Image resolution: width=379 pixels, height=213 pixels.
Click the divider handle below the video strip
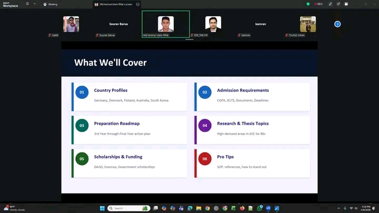point(189,40)
